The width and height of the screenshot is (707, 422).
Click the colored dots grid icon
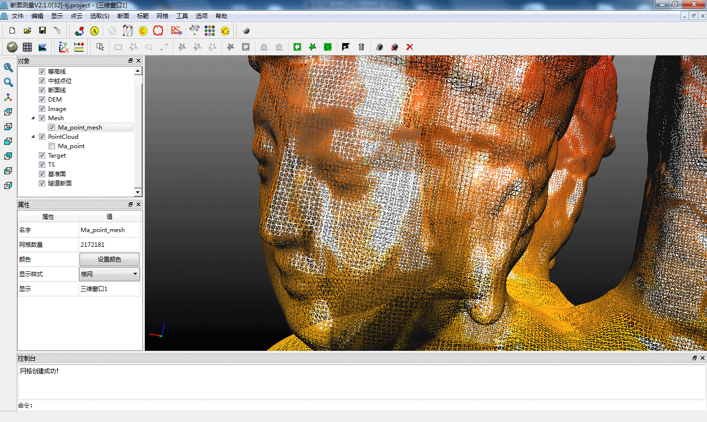click(x=210, y=30)
